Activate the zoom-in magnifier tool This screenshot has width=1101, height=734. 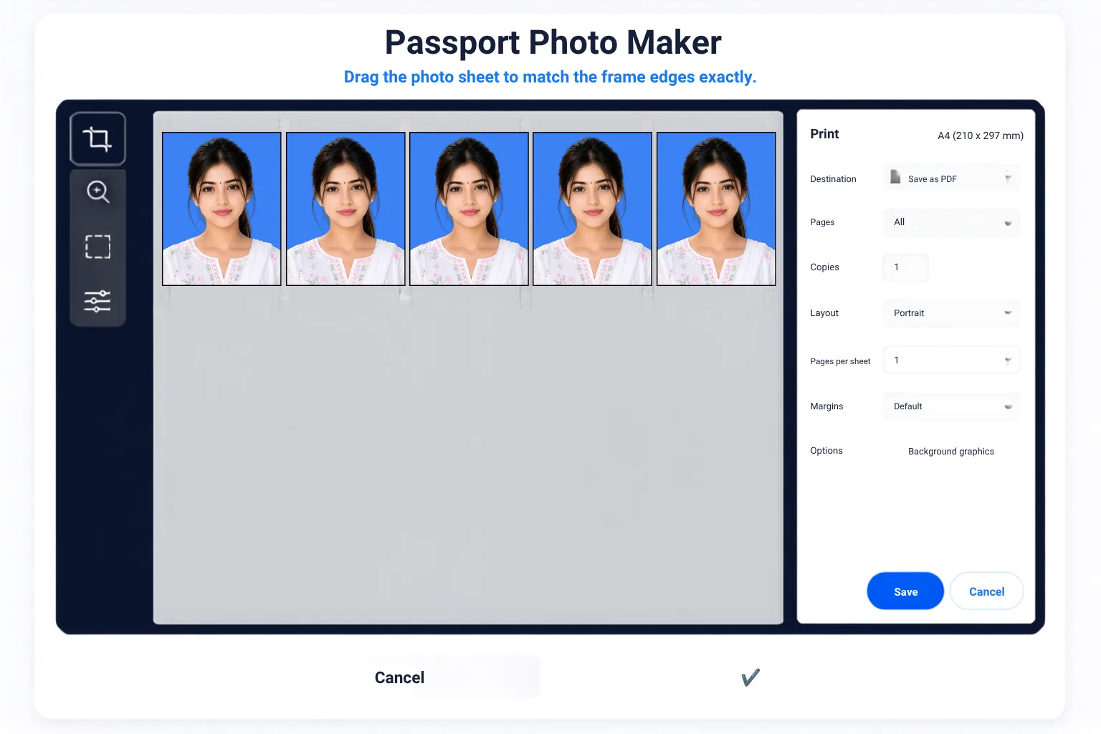pyautogui.click(x=97, y=192)
